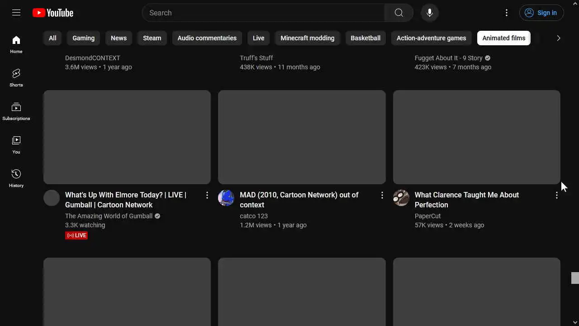Open Shorts in the sidebar
The image size is (579, 326).
[16, 78]
